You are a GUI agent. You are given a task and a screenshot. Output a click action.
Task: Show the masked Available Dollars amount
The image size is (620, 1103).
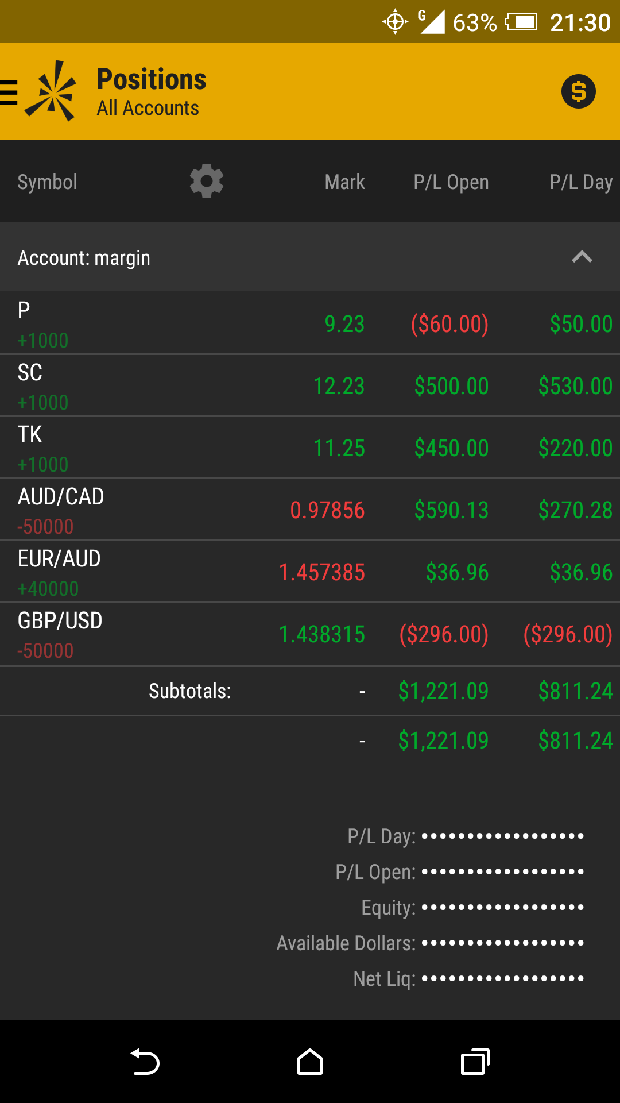pos(503,943)
